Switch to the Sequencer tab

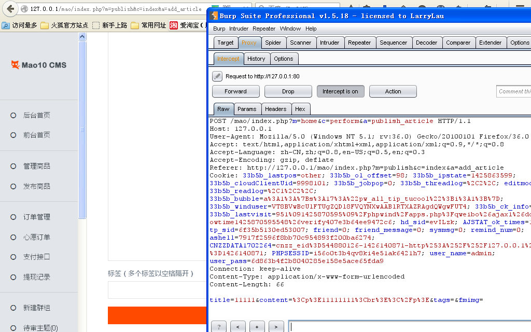pos(393,43)
